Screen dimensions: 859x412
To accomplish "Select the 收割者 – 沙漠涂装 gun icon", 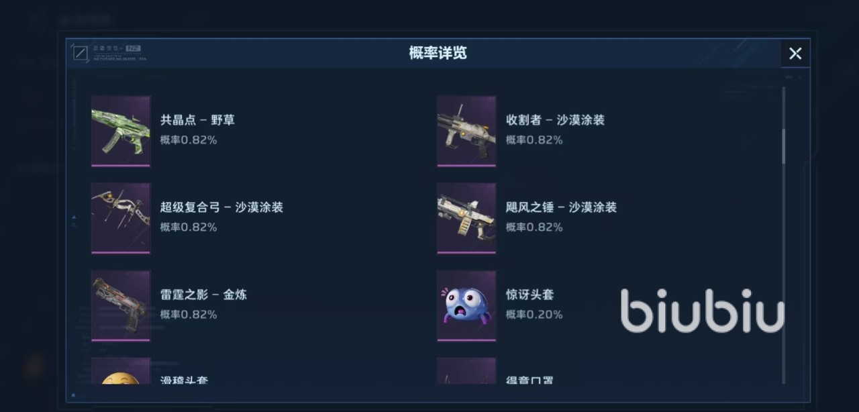I will tap(466, 132).
